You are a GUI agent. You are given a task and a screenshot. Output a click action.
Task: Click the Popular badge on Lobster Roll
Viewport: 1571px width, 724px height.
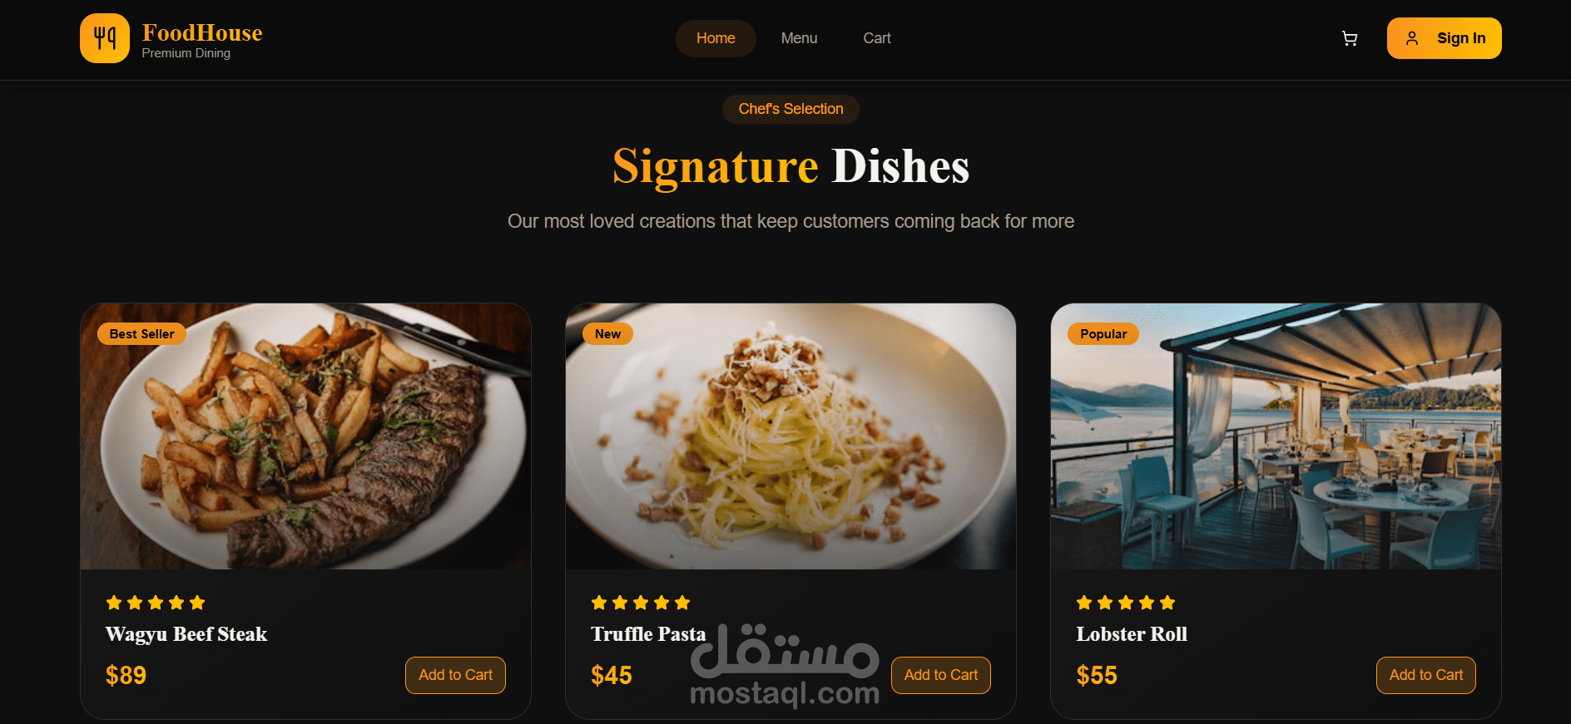coord(1103,333)
